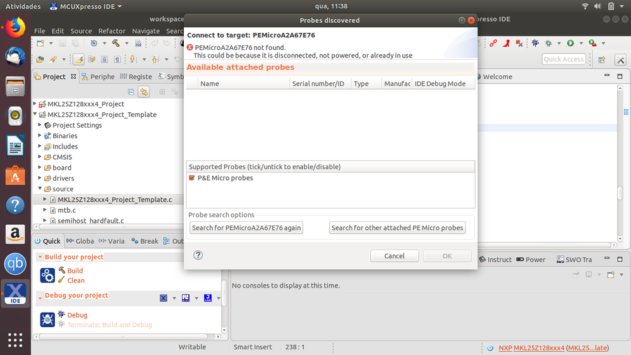Switch to the SWO Trace tab
This screenshot has width=631, height=355.
click(x=574, y=260)
